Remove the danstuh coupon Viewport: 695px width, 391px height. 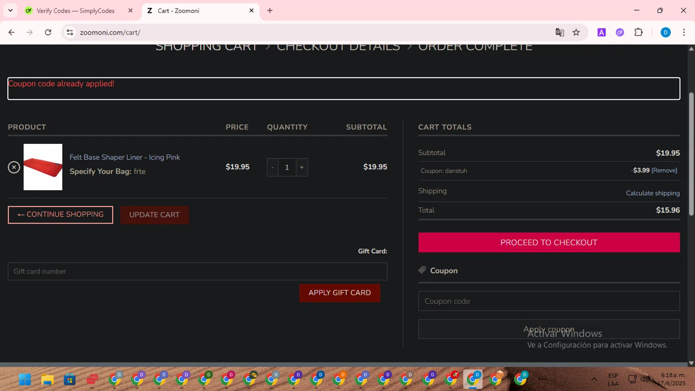pyautogui.click(x=664, y=170)
